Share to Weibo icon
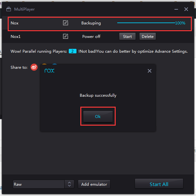 [x=34, y=67]
